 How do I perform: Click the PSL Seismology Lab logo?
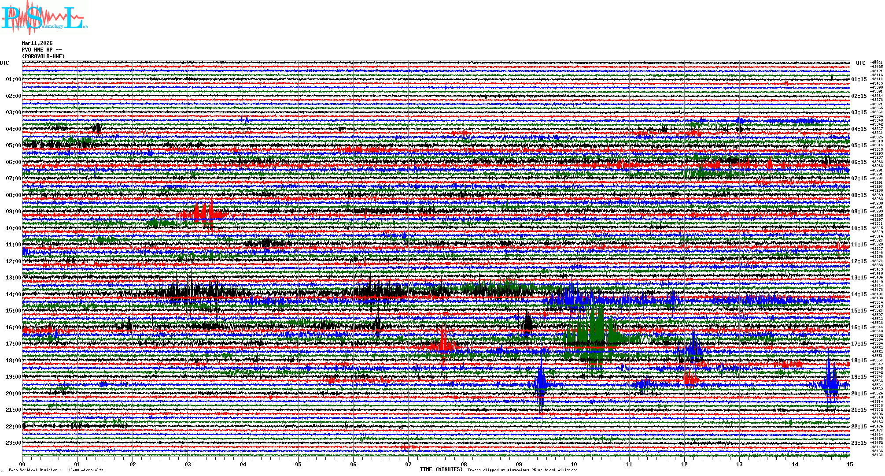coord(44,18)
